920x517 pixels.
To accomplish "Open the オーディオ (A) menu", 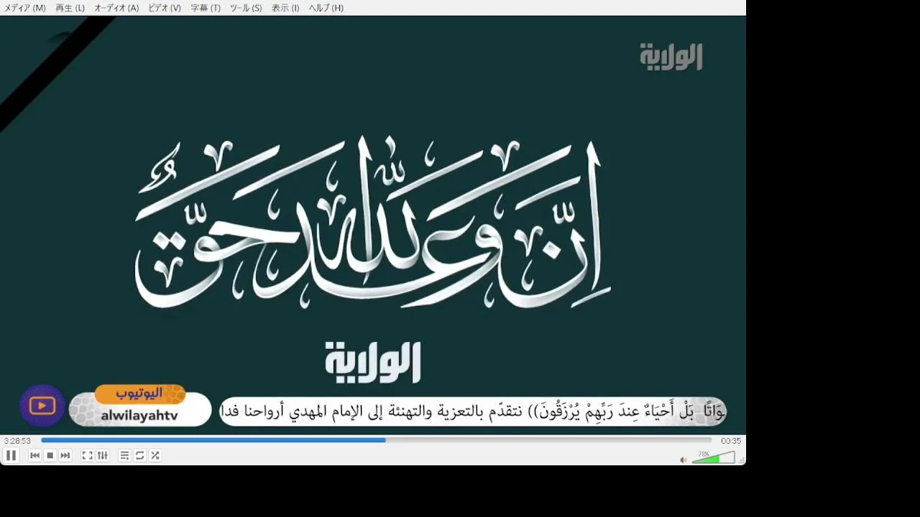I will (116, 8).
